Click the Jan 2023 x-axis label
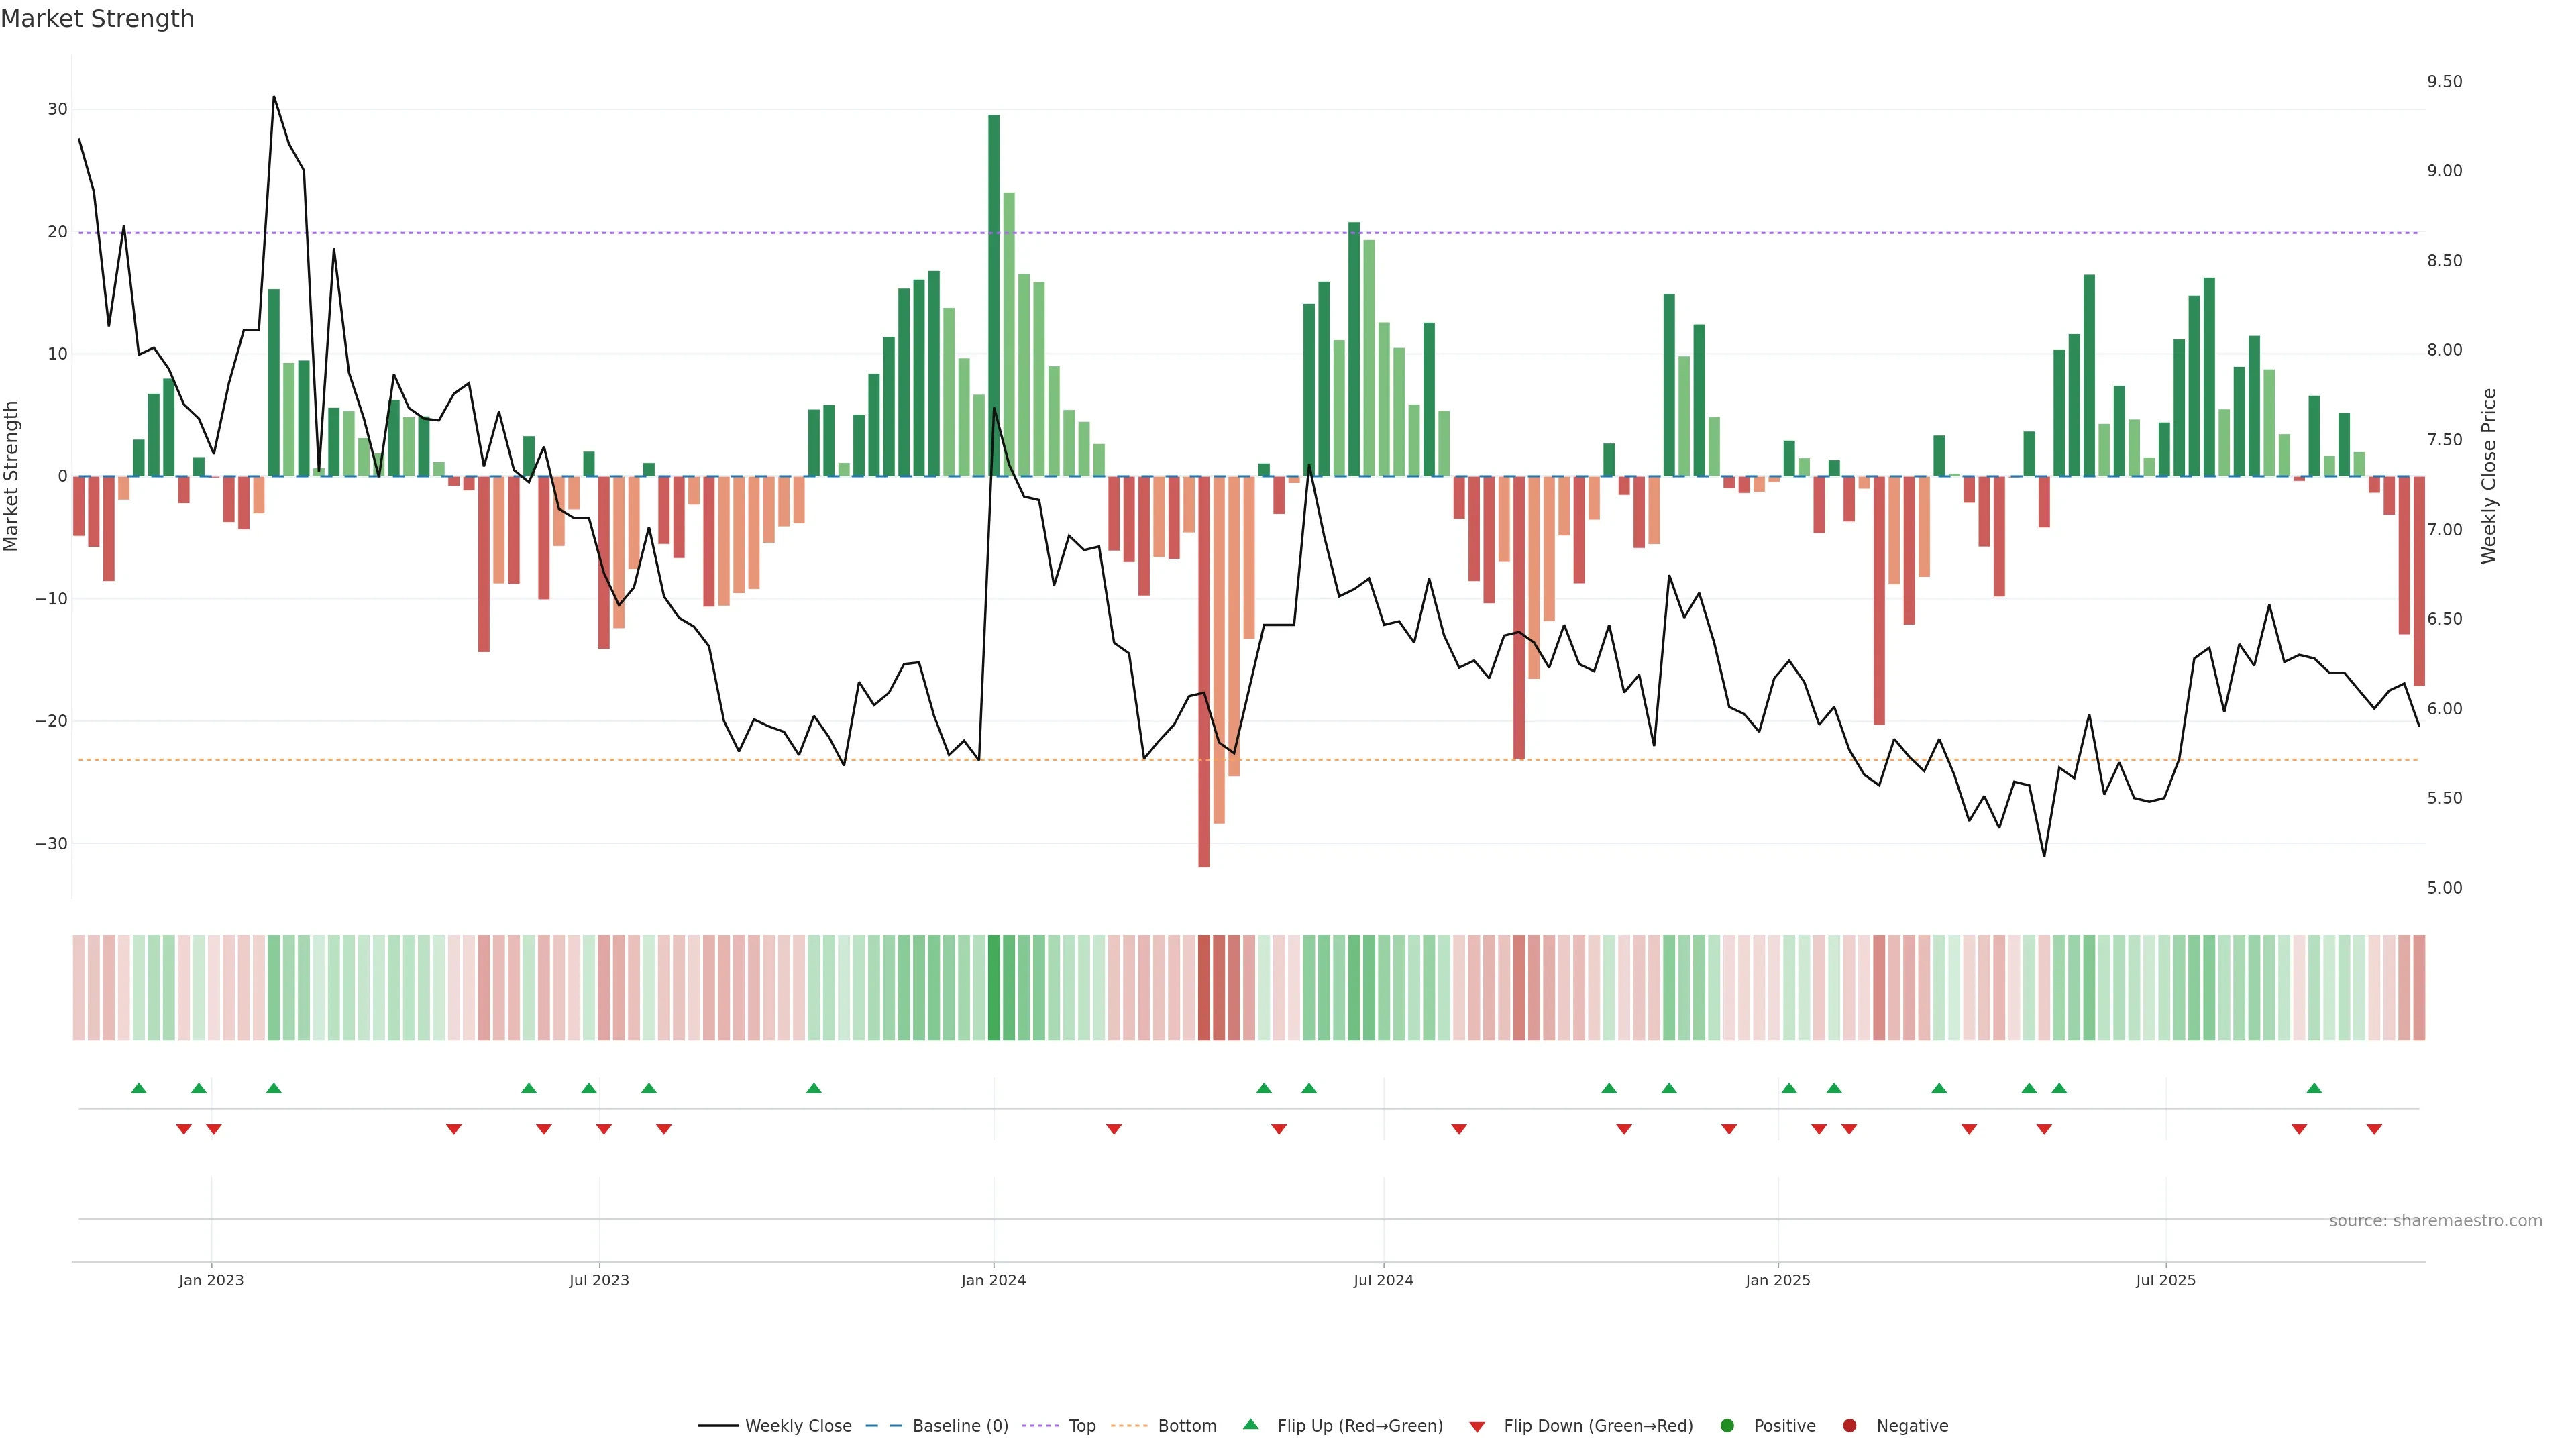Screen dimensions: 2576x1449 (x=211, y=1280)
